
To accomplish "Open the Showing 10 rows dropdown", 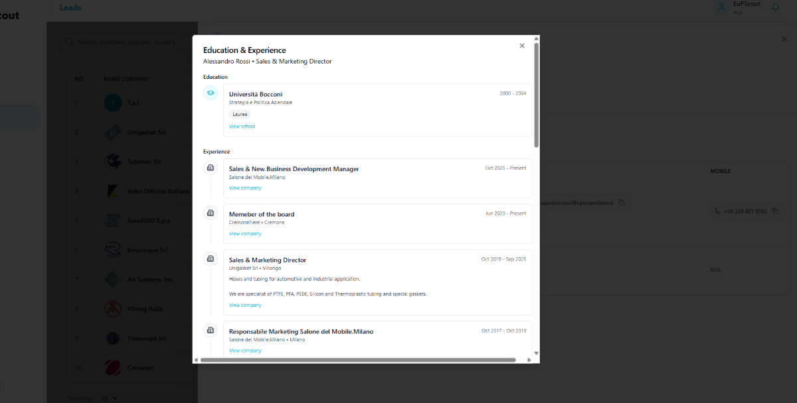I will 108,398.
